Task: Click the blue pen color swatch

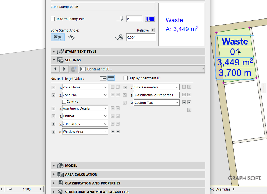Action: pos(150,19)
